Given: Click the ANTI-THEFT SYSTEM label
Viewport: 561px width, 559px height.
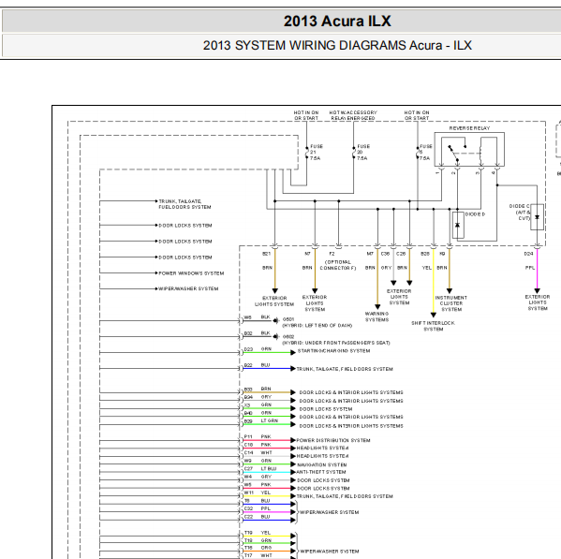Looking at the screenshot, I should tap(321, 472).
